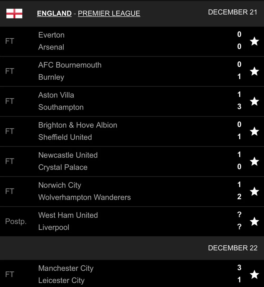Toggle favorite star for Bournemouth vs Burnley
Screen dimensions: 264x287
click(254, 71)
